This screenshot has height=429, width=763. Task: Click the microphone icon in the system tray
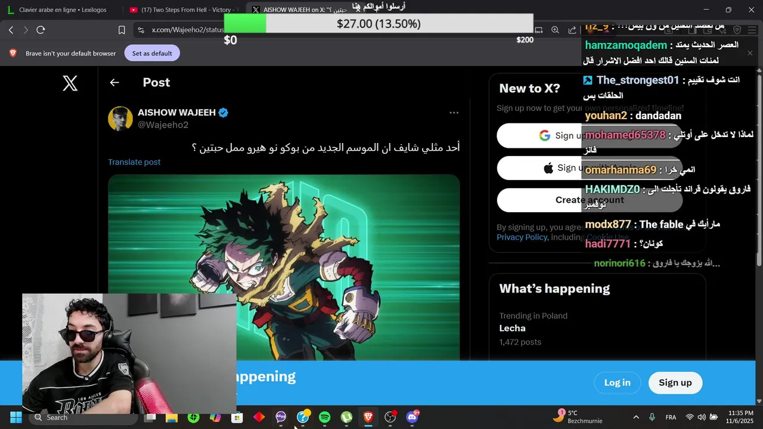coord(652,417)
